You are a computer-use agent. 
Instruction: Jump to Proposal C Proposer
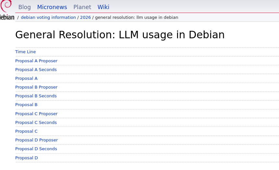(x=36, y=114)
